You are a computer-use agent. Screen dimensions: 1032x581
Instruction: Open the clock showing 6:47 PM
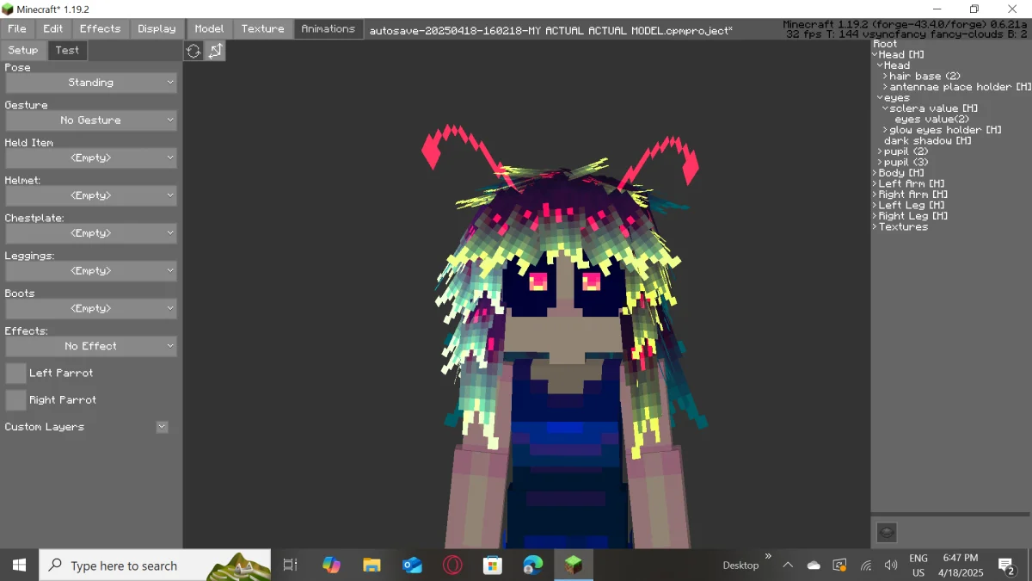coord(960,566)
